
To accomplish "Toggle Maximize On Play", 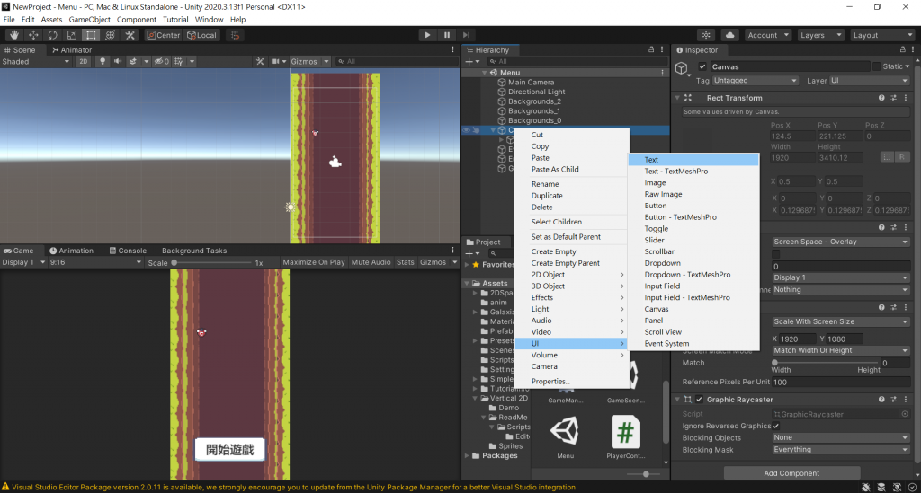I will (314, 262).
